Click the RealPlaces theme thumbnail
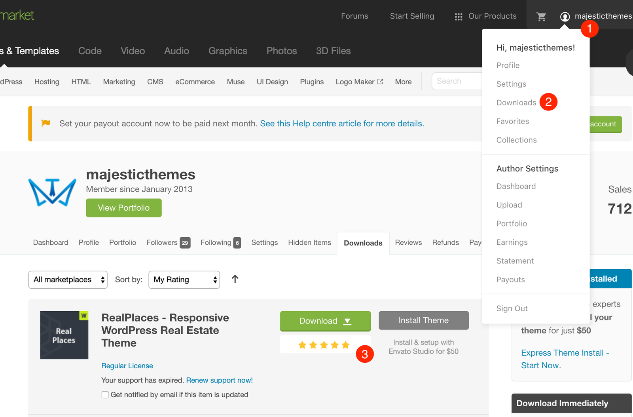Image resolution: width=633 pixels, height=417 pixels. [64, 335]
